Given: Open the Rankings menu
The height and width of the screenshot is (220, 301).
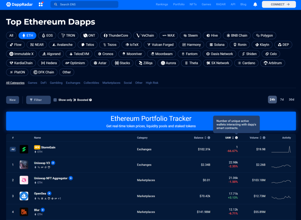Looking at the screenshot, I should tap(162, 4).
